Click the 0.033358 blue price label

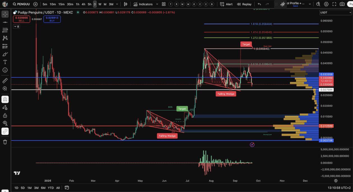[326, 74]
